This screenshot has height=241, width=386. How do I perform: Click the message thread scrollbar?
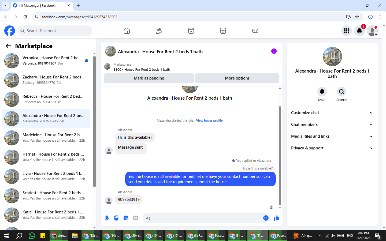click(280, 155)
